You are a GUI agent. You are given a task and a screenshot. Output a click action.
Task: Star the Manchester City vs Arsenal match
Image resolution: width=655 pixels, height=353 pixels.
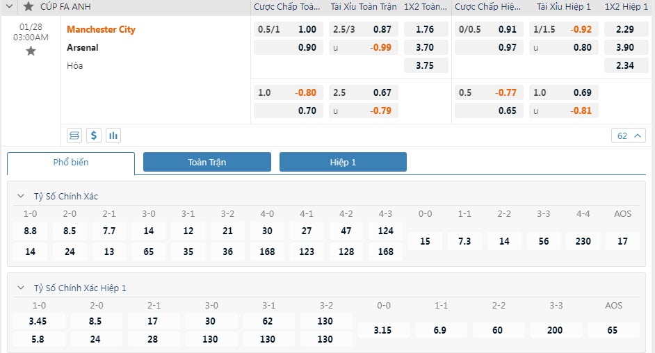click(31, 51)
